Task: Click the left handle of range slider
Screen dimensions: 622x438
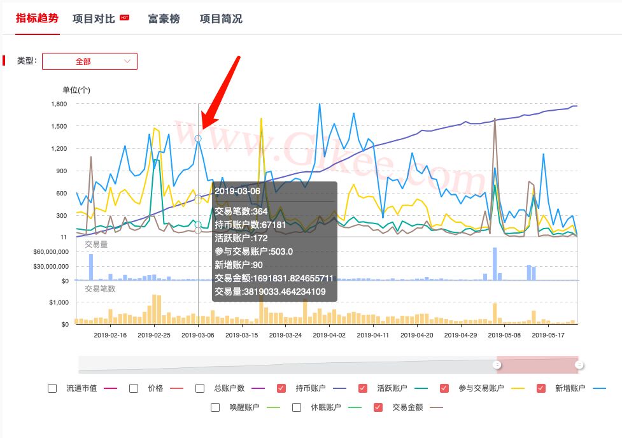Action: coord(497,365)
